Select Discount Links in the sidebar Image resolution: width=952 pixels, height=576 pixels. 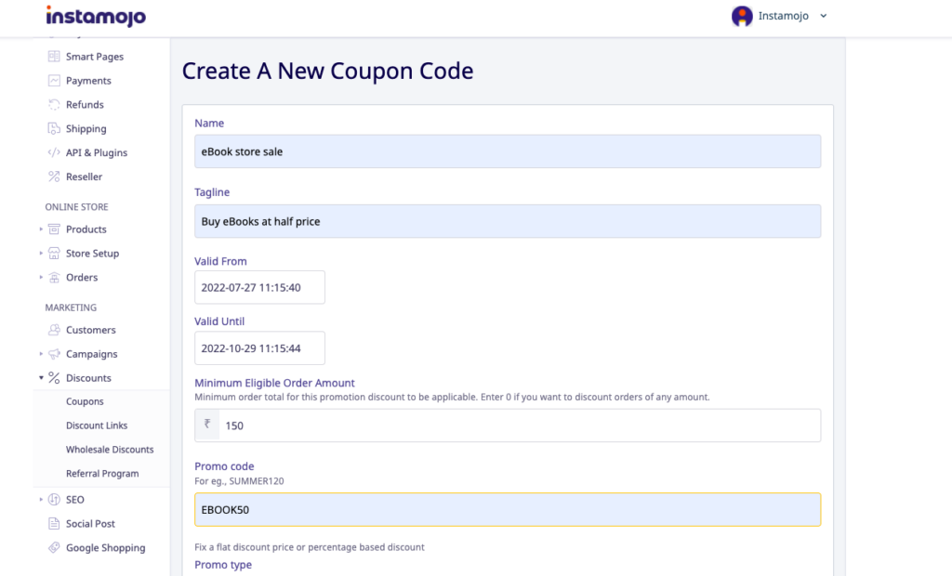click(97, 425)
